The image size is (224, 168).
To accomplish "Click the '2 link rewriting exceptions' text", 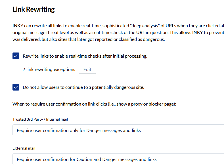I will [x=49, y=70].
